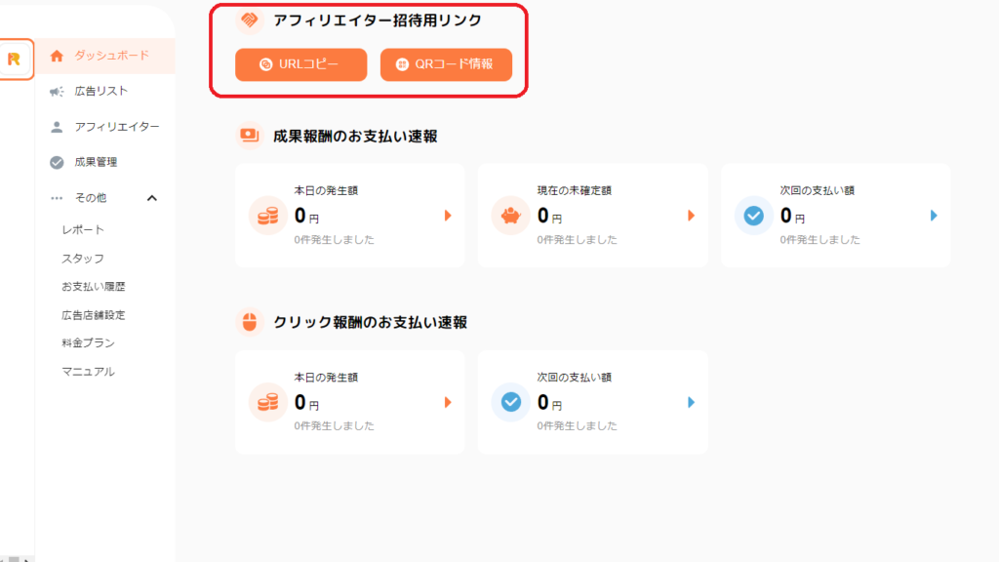
Task: Expand 現在の未確定額 with the orange arrow
Action: pyautogui.click(x=691, y=216)
